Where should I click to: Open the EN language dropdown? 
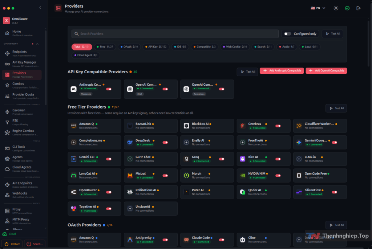coord(318,8)
